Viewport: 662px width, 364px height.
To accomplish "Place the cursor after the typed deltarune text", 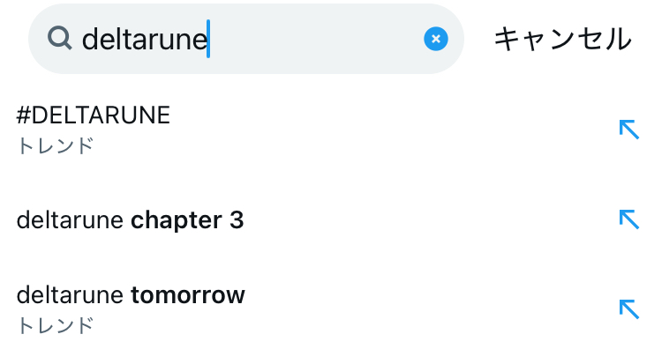I will [x=208, y=39].
